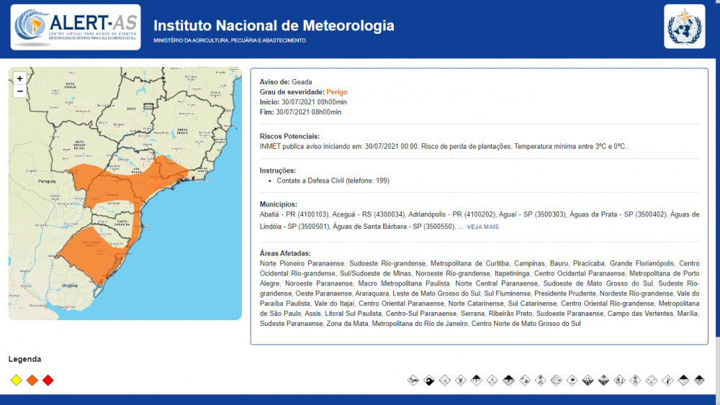Click the Ministério da Agricultura subtitle
Image resolution: width=720 pixels, height=405 pixels.
pyautogui.click(x=229, y=41)
